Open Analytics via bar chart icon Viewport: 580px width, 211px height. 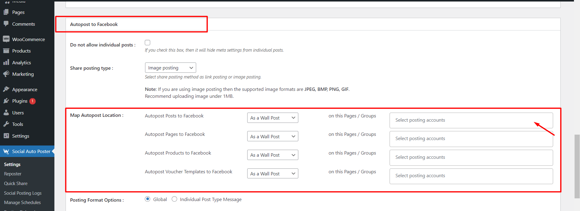(6, 62)
